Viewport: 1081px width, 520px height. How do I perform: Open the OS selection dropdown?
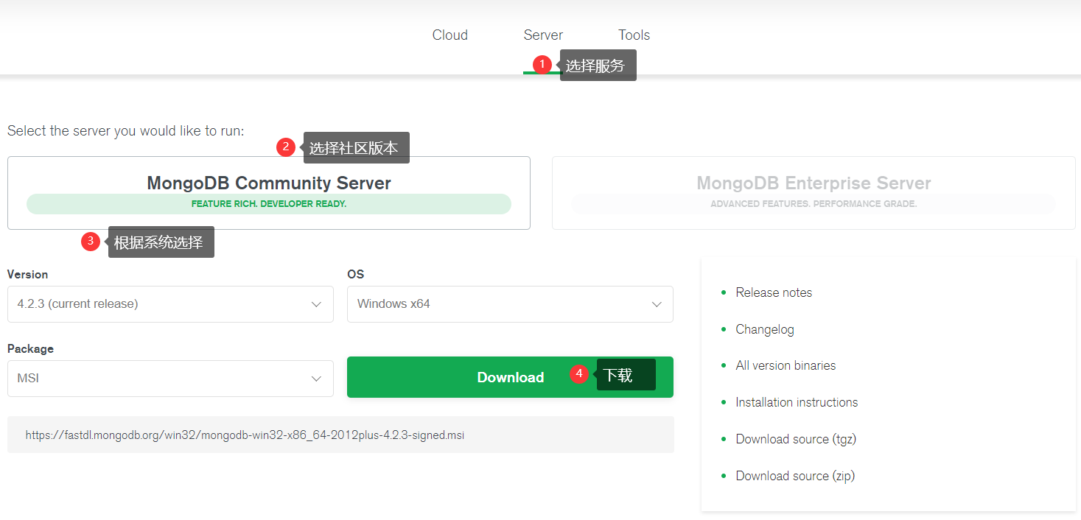click(509, 303)
